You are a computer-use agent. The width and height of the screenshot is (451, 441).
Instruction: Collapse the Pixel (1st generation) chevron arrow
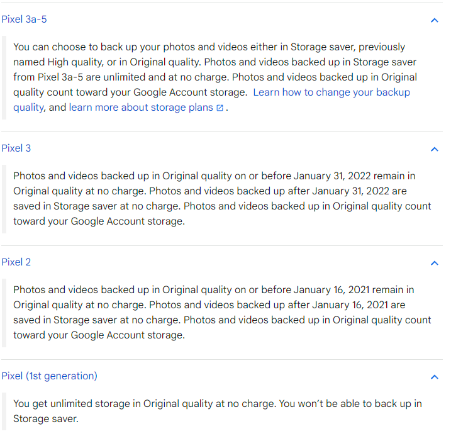[x=434, y=377]
